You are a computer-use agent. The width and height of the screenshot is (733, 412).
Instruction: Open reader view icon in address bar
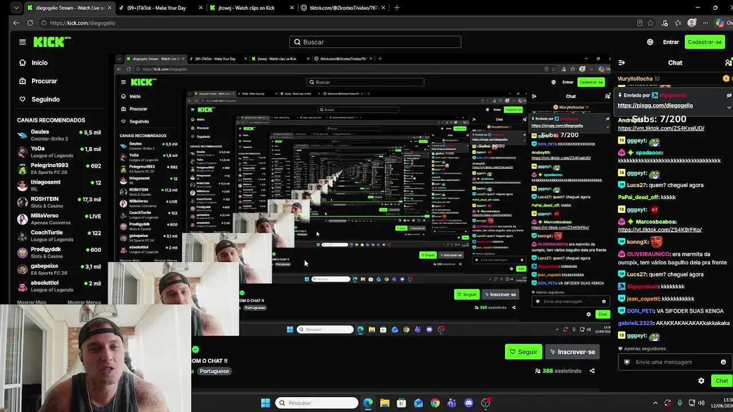(640, 23)
